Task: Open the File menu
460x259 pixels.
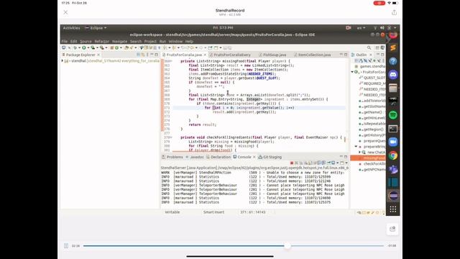Action: (x=64, y=42)
